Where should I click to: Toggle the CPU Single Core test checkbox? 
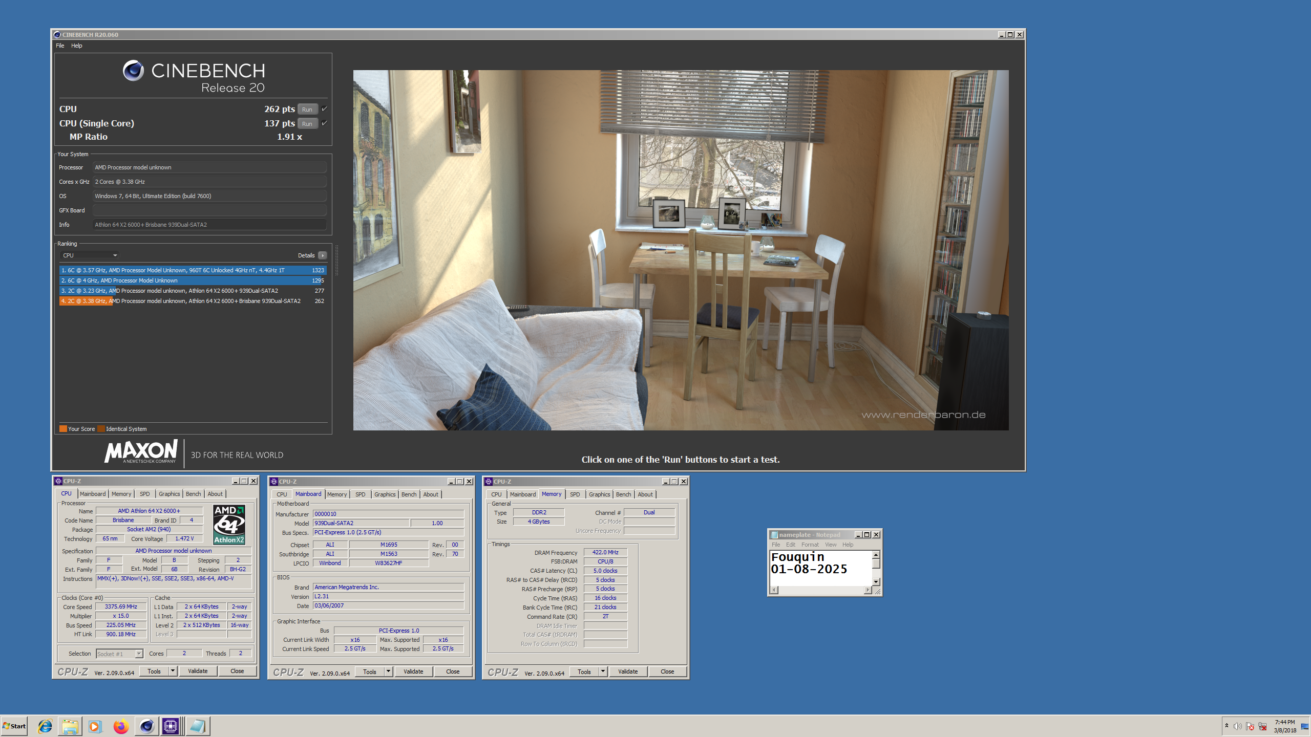[324, 123]
